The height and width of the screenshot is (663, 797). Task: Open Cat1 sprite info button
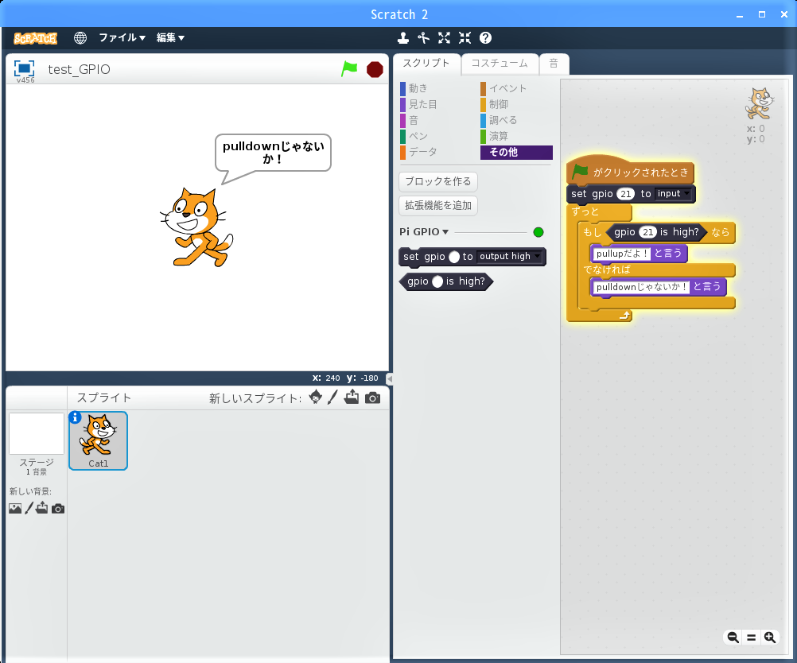click(75, 417)
